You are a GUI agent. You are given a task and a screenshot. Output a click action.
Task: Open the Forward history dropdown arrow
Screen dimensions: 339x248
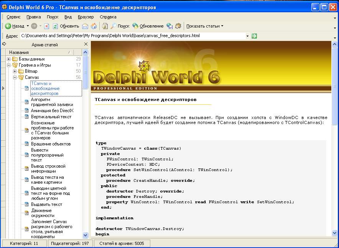(40, 26)
